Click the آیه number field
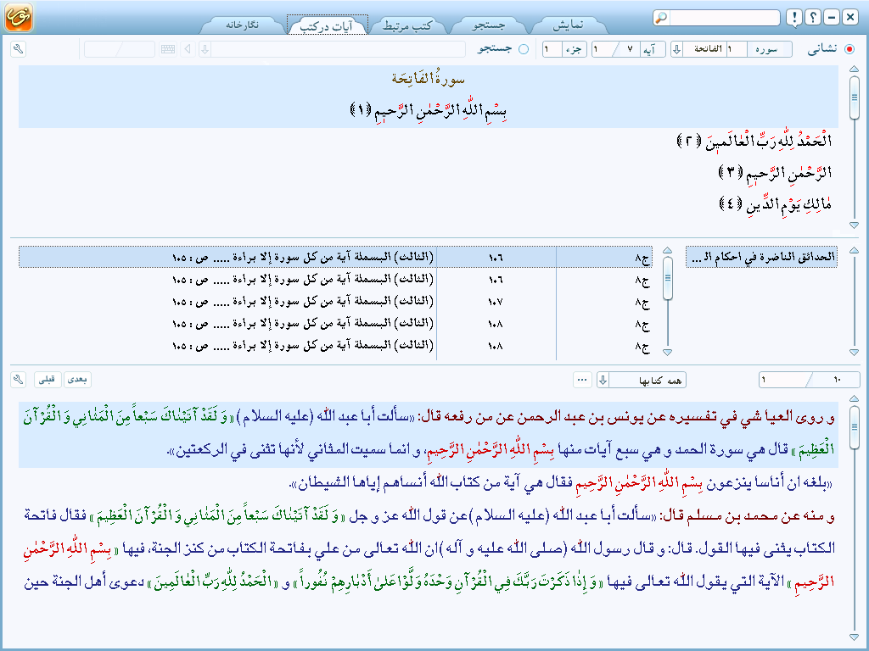Image resolution: width=869 pixels, height=651 pixels. click(x=616, y=49)
